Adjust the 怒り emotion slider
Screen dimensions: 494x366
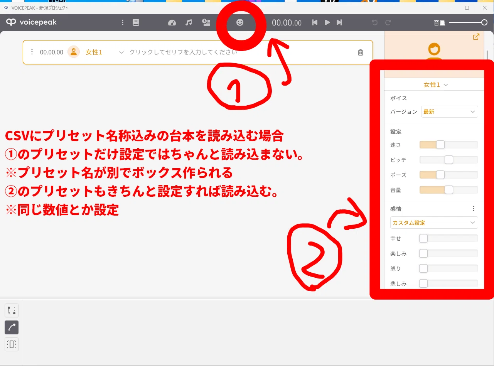448,268
